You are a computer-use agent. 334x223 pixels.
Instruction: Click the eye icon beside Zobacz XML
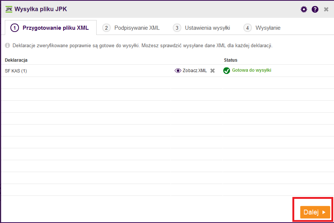point(178,71)
